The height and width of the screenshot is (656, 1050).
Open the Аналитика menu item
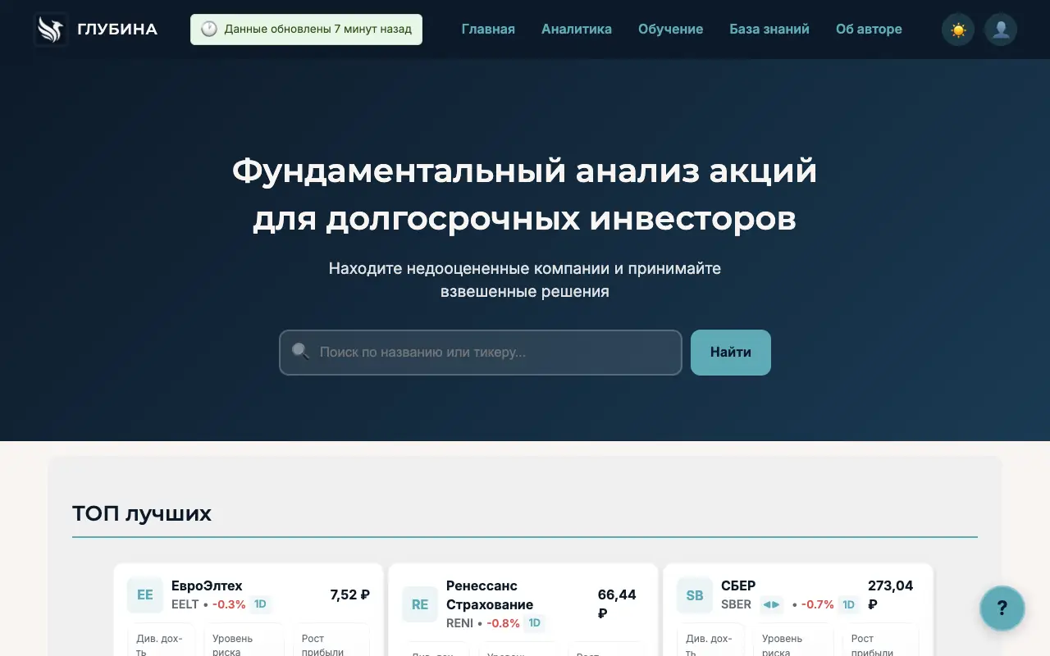point(577,30)
